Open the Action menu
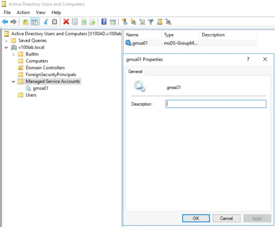This screenshot has width=275, height=227. [x=23, y=12]
